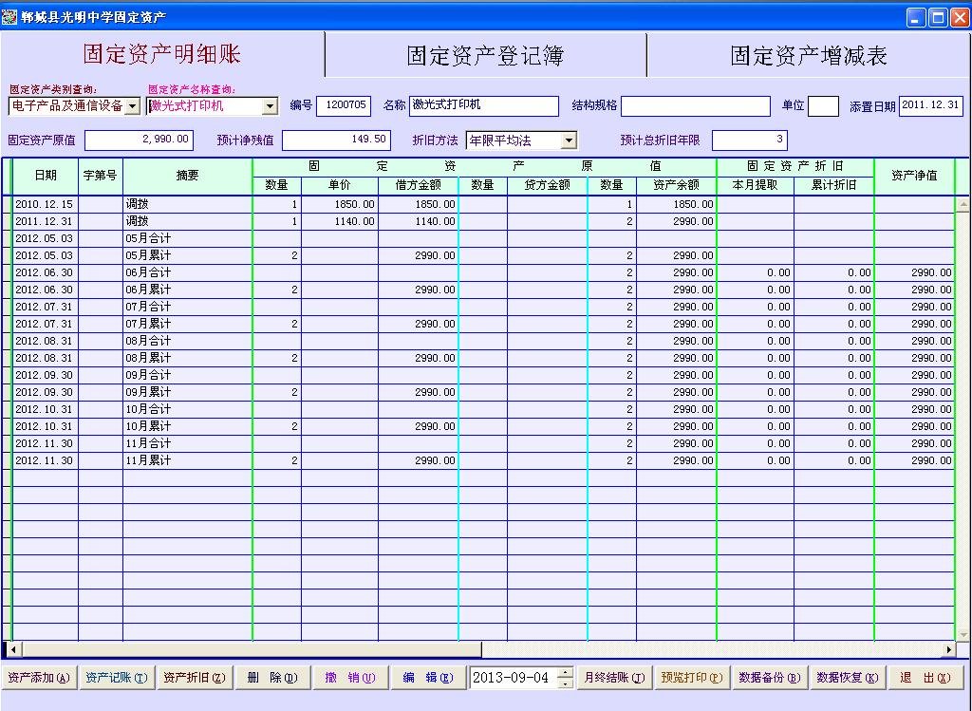Open 预览打印(P) print preview
972x711 pixels.
(691, 678)
